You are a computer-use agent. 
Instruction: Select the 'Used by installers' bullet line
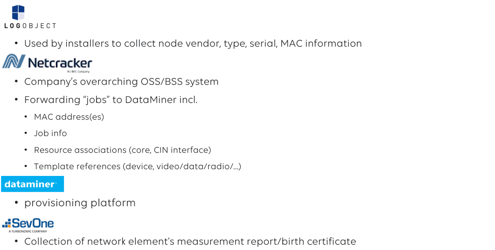[x=193, y=44]
